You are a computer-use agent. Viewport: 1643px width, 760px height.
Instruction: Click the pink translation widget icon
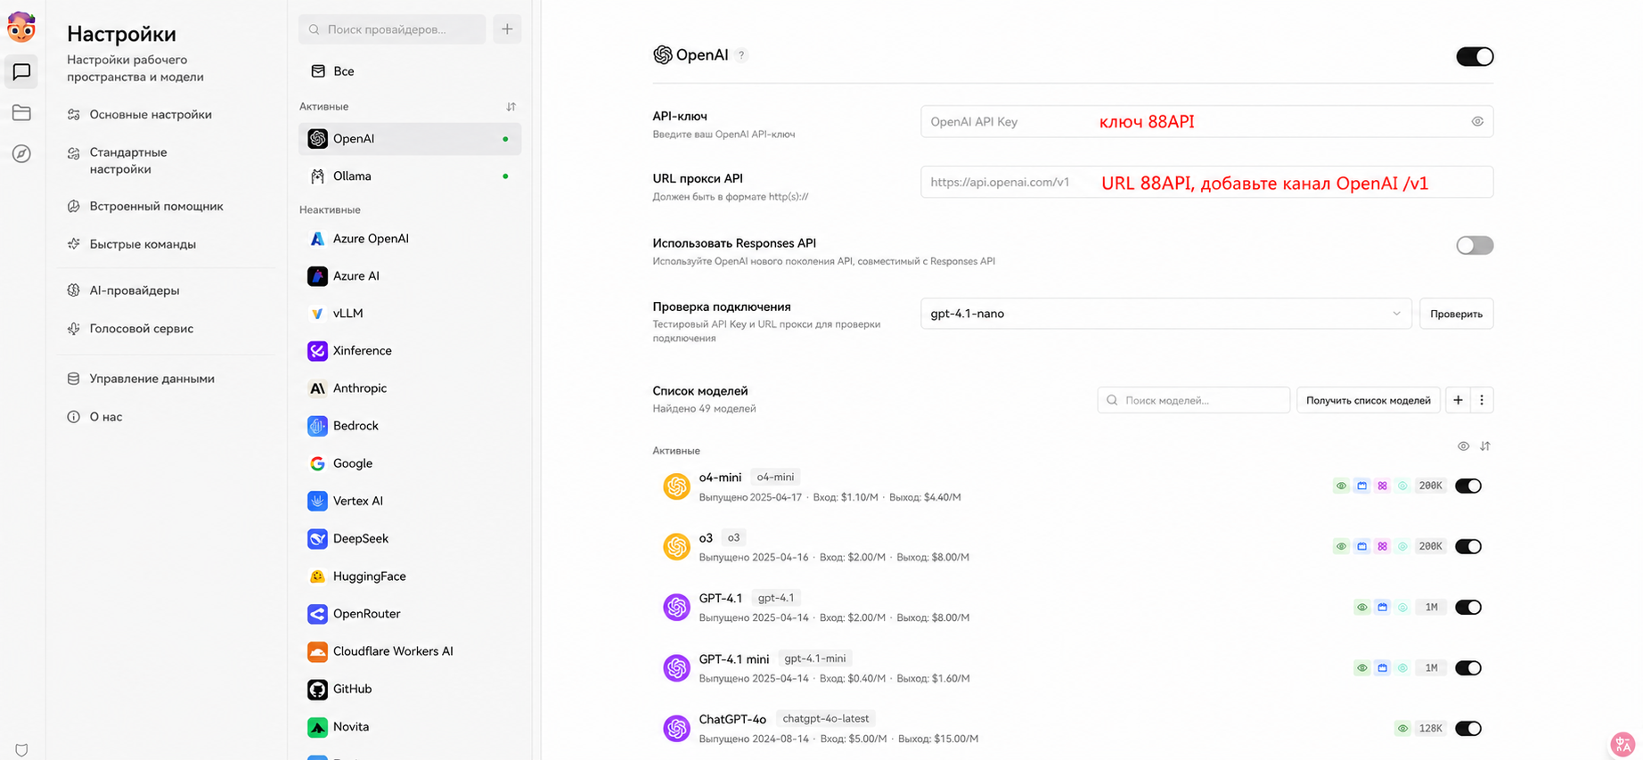pos(1623,743)
